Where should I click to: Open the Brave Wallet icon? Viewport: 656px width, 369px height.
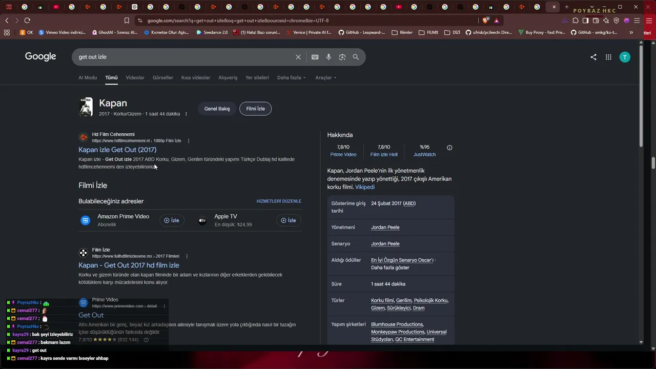(x=596, y=20)
